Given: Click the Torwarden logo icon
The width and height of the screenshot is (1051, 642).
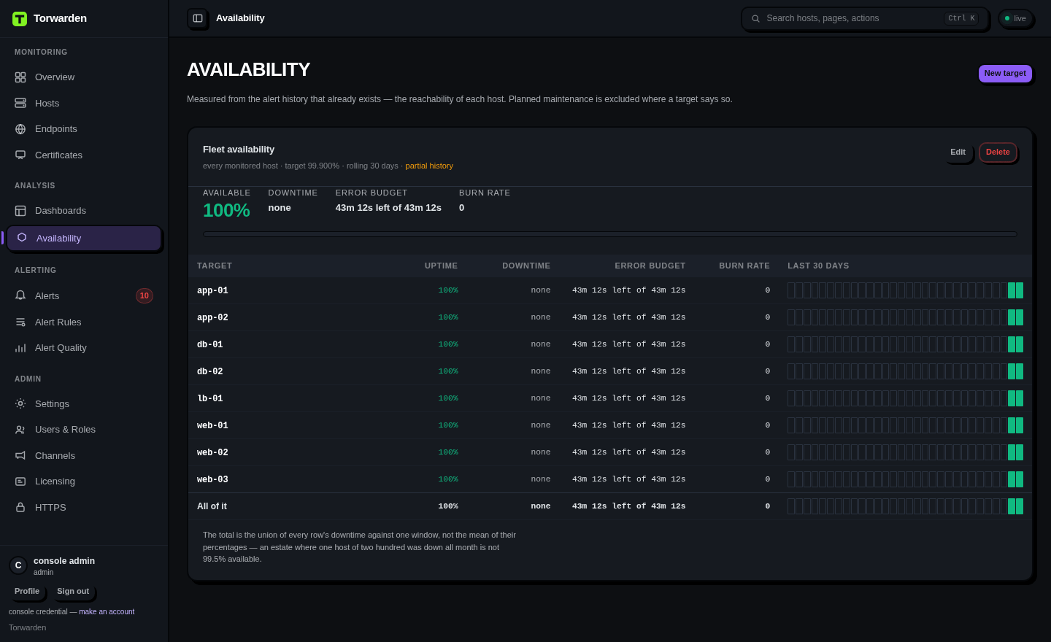Looking at the screenshot, I should pos(20,19).
